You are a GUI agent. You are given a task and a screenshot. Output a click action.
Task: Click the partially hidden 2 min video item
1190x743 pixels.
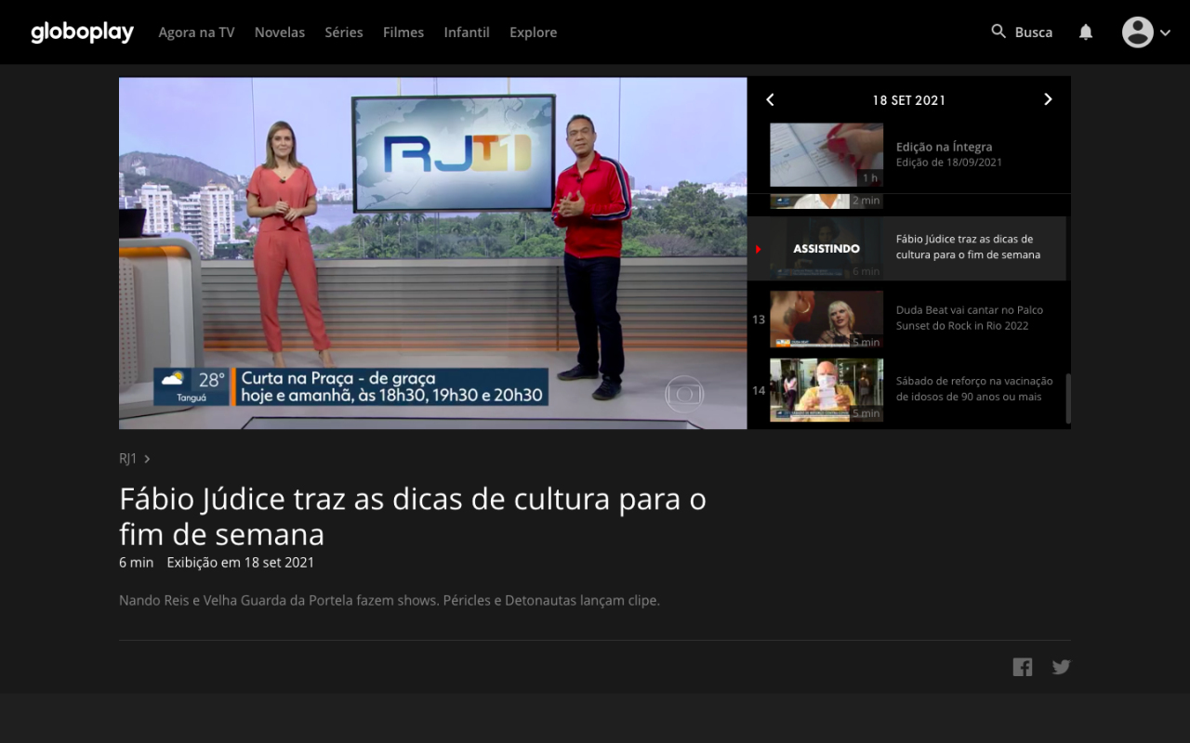pos(826,202)
